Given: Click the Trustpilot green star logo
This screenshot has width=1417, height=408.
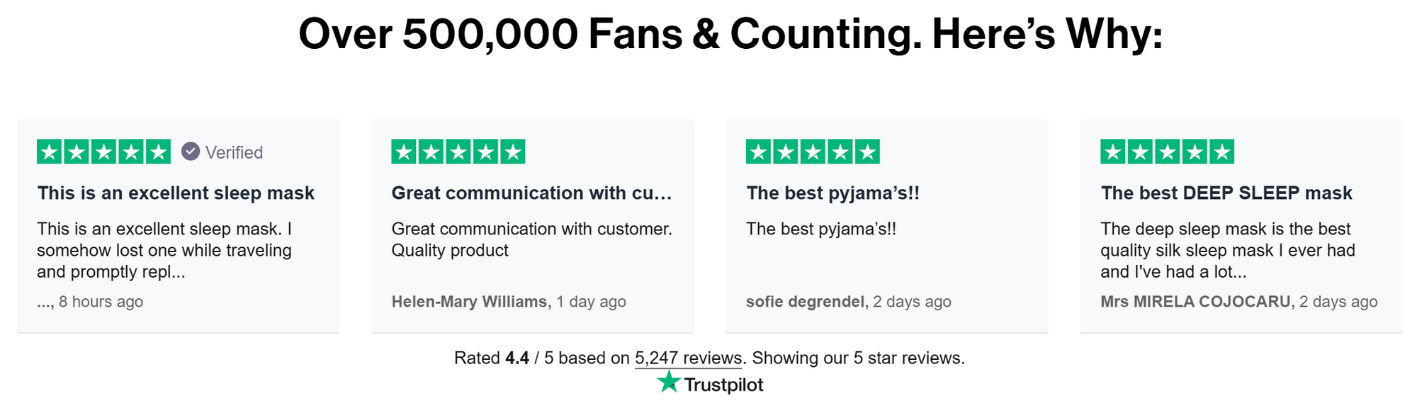Looking at the screenshot, I should coord(668,382).
